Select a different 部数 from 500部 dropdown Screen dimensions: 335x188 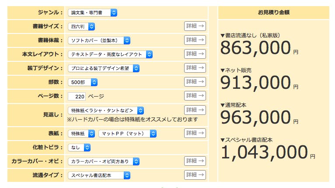(83, 82)
